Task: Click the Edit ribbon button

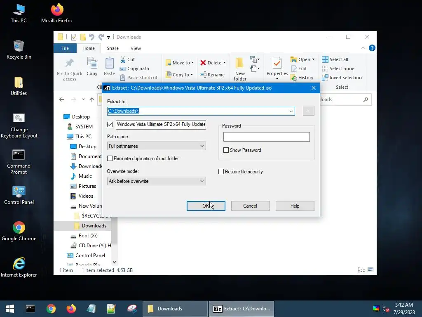Action: [299, 69]
